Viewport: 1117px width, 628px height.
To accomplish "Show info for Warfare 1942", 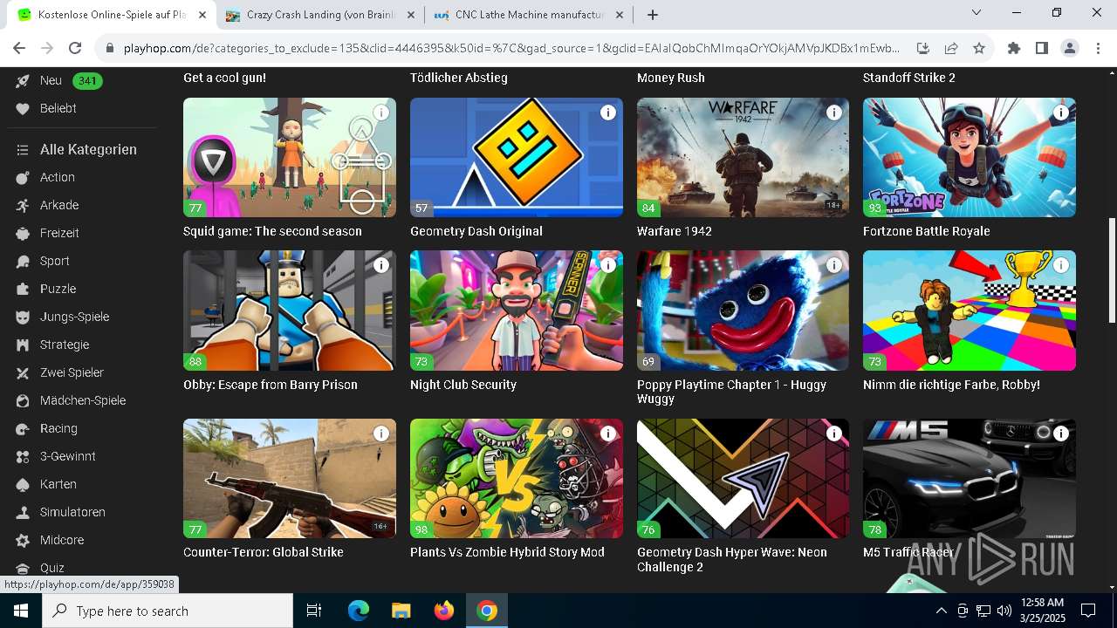I will tap(834, 113).
